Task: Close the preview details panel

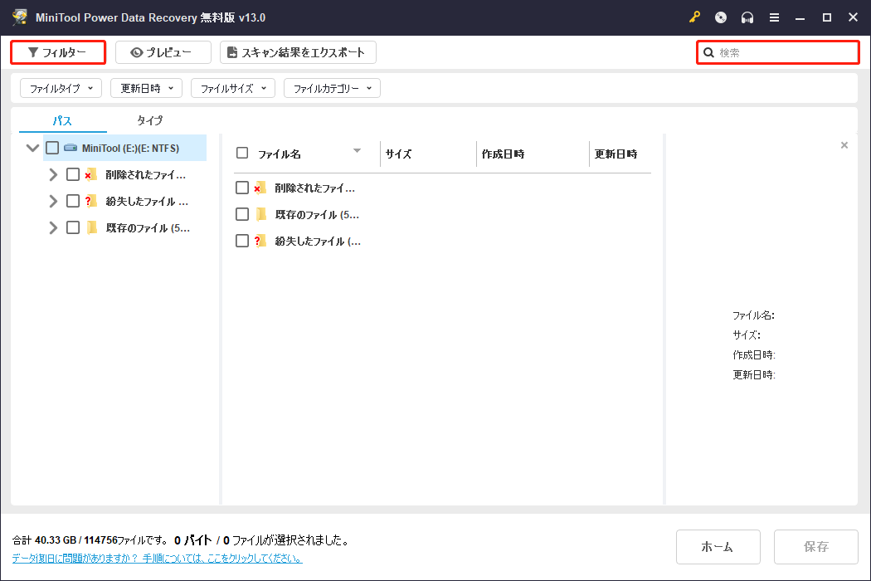Action: coord(844,145)
